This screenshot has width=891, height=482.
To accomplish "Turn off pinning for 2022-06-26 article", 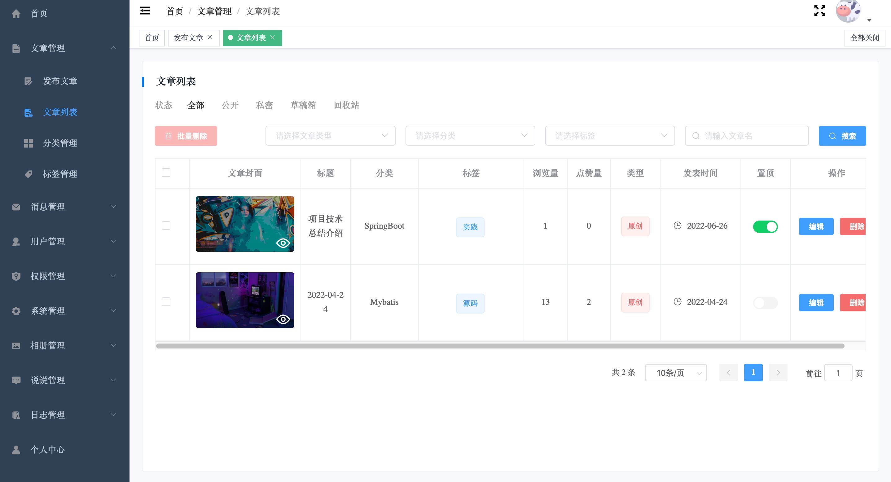I will tap(765, 227).
